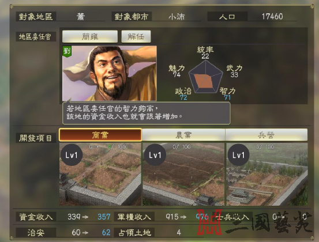Image resolution: width=319 pixels, height=242 pixels.
Task: Click the Lv1 badge on agriculture image
Action: (155, 155)
